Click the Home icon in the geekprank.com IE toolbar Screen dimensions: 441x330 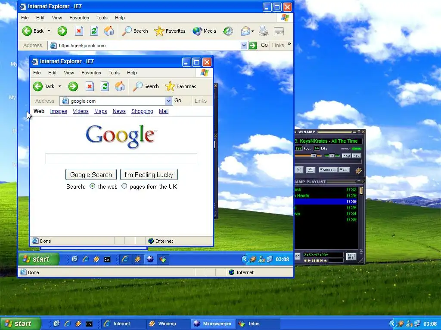(109, 31)
